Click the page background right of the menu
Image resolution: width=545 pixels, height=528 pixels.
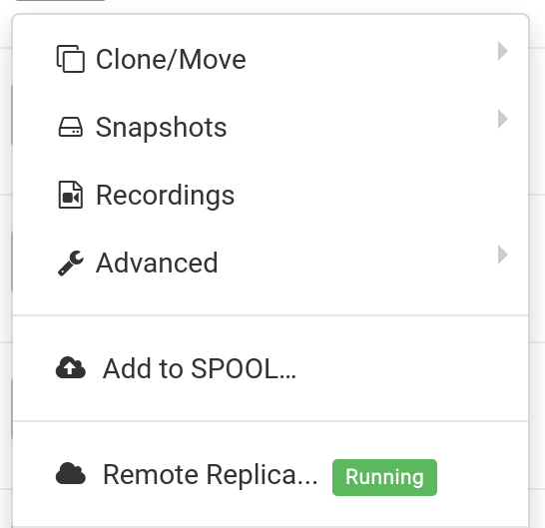537,264
